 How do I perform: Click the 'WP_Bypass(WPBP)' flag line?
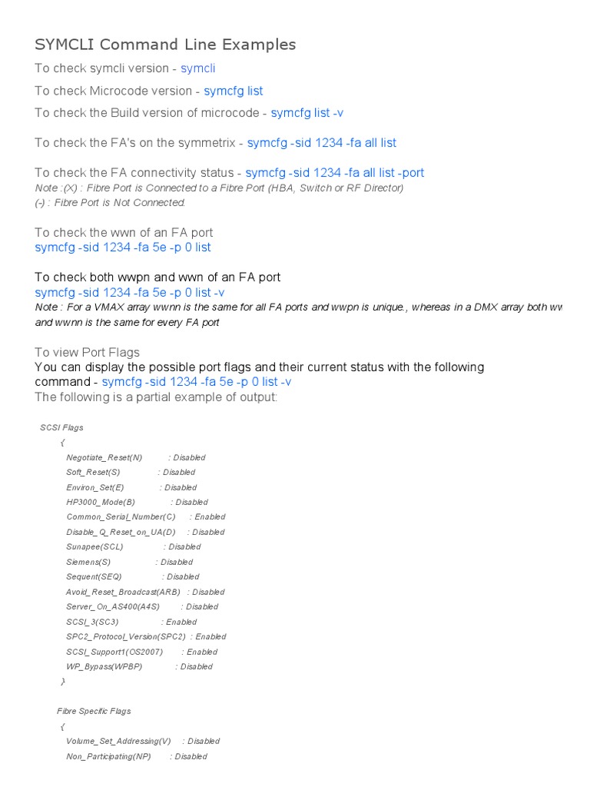140,666
